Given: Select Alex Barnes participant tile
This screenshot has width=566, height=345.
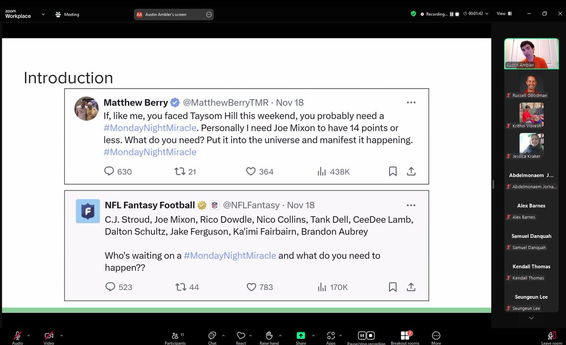Looking at the screenshot, I should (532, 205).
